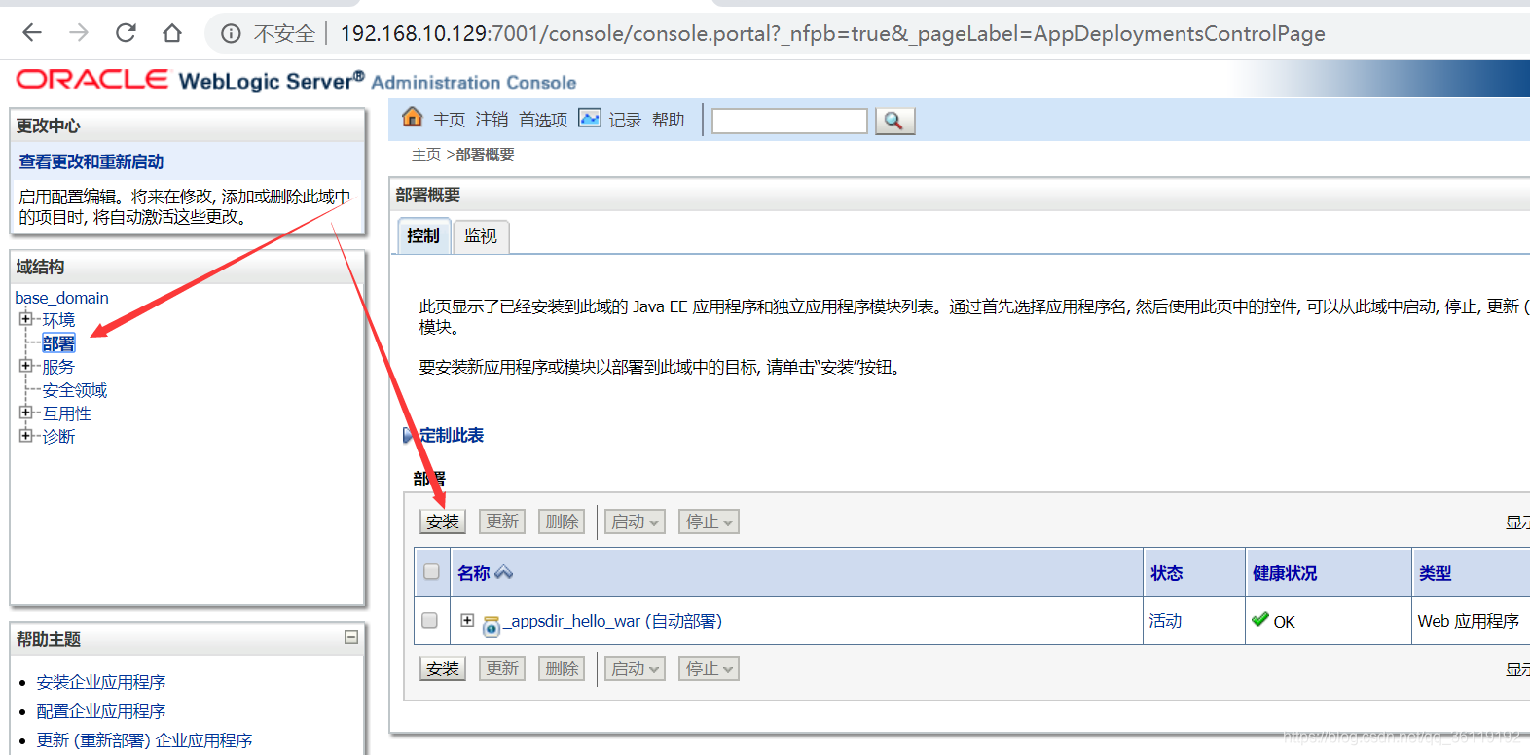Image resolution: width=1530 pixels, height=755 pixels.
Task: Focus the console search input field
Action: (x=789, y=121)
